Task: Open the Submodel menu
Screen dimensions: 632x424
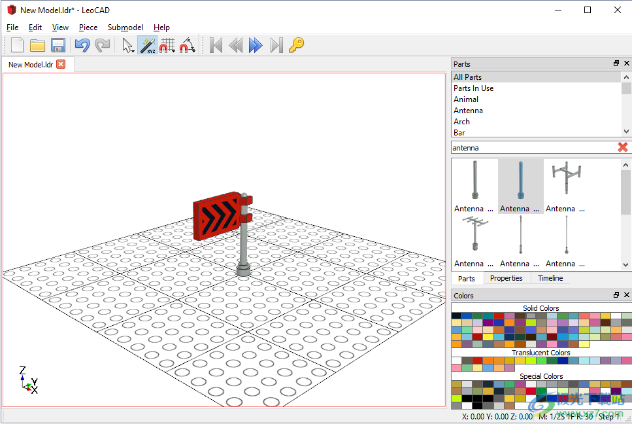Action: point(125,27)
